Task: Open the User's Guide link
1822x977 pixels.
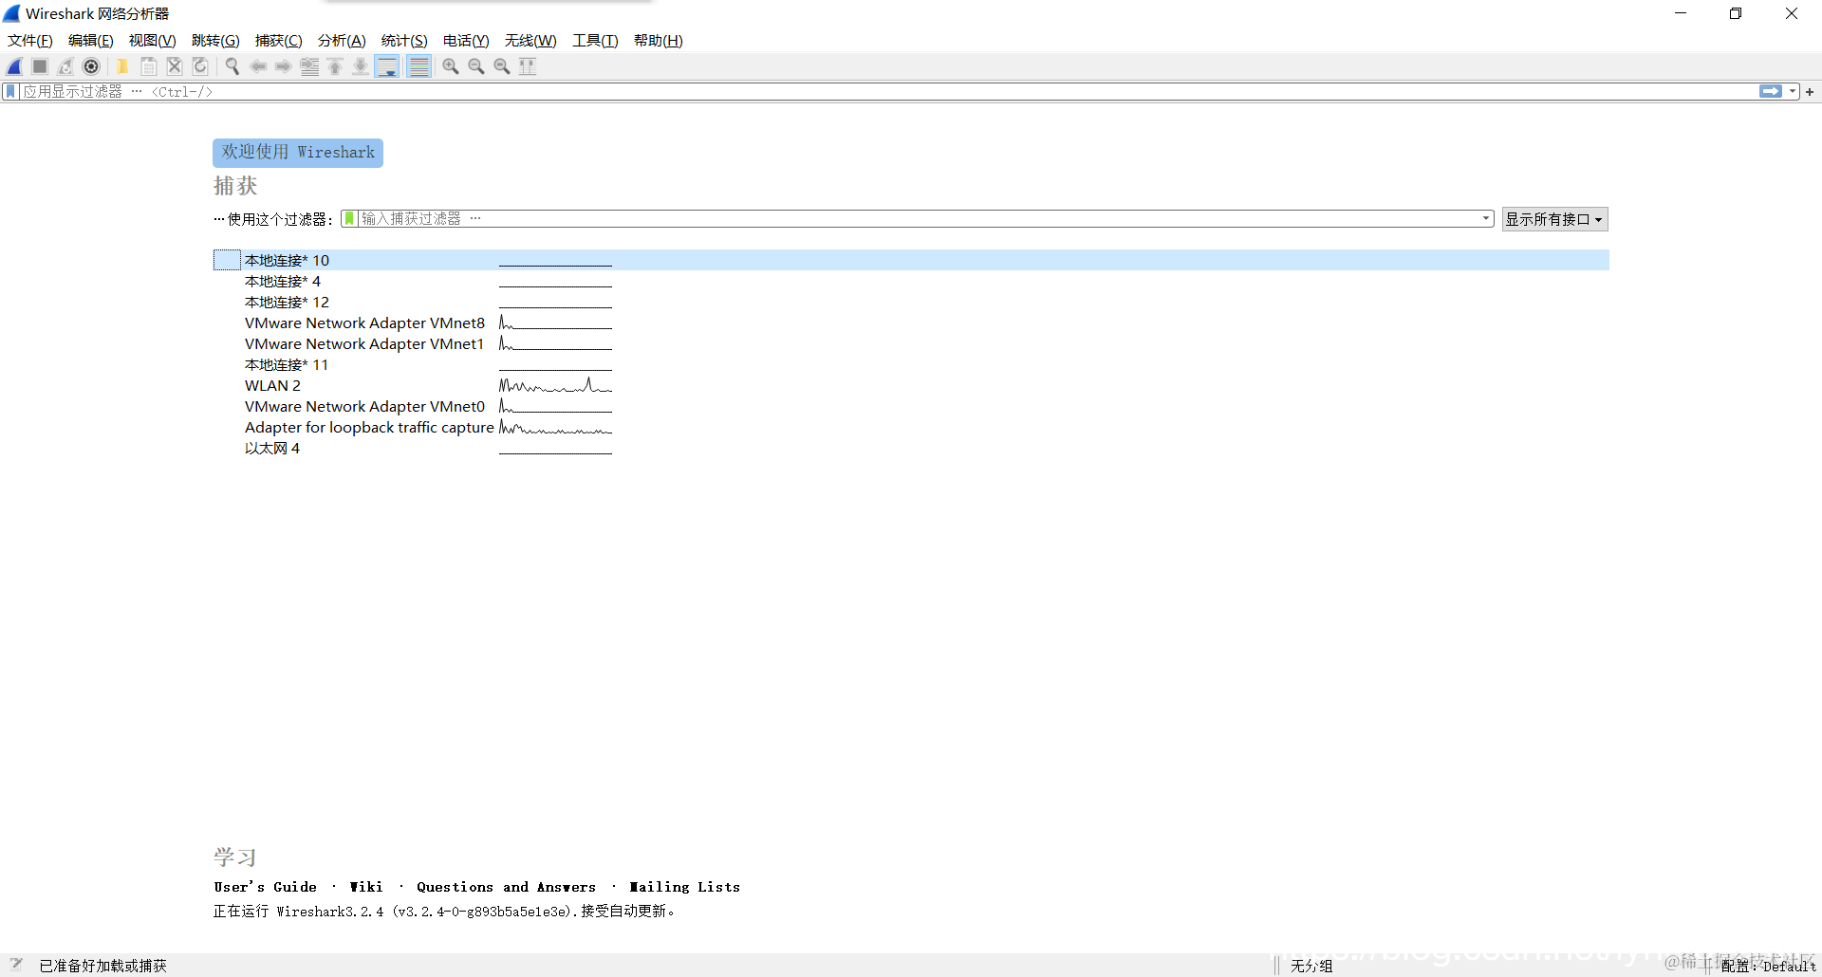Action: tap(266, 887)
